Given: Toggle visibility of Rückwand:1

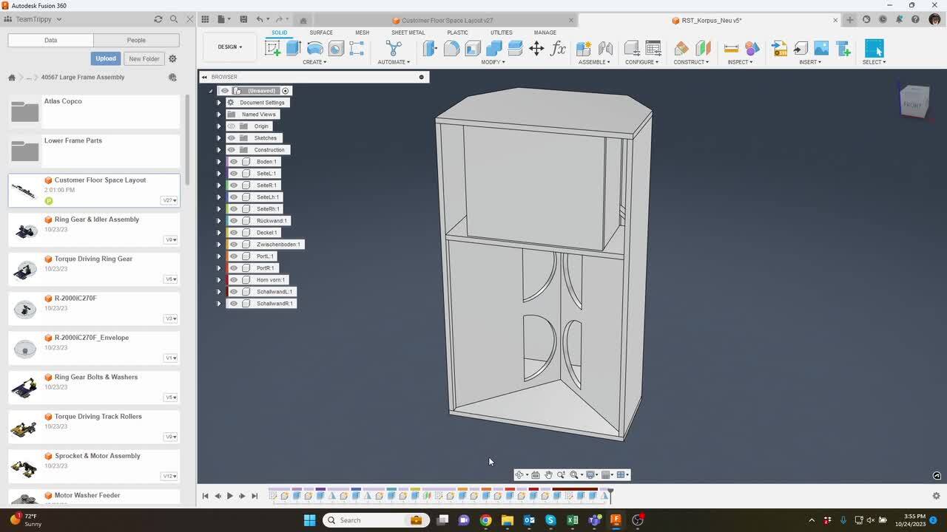Looking at the screenshot, I should point(234,221).
